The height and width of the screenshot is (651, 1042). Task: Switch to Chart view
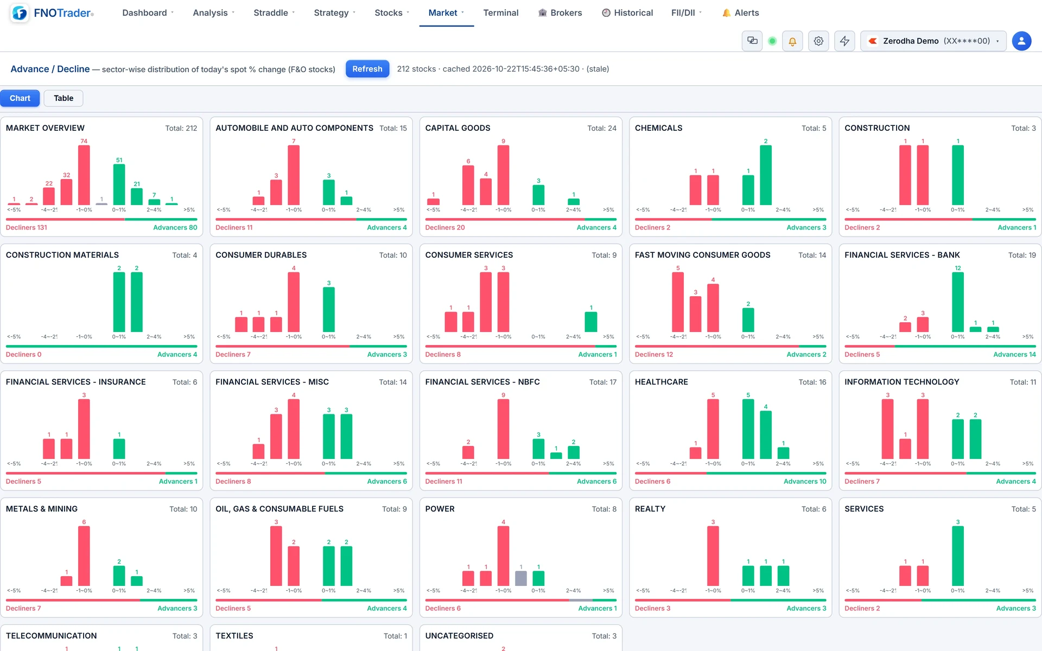(x=20, y=98)
